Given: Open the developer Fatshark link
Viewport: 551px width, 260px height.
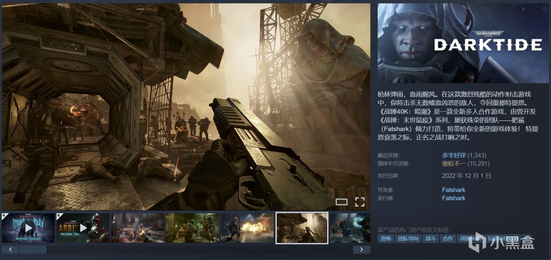Looking at the screenshot, I should click(x=454, y=190).
